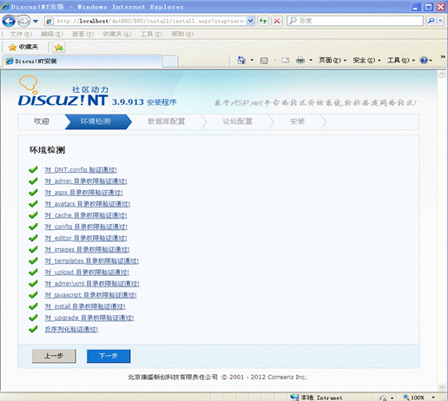
Task: Open the 文件 menu
Action: [21, 34]
